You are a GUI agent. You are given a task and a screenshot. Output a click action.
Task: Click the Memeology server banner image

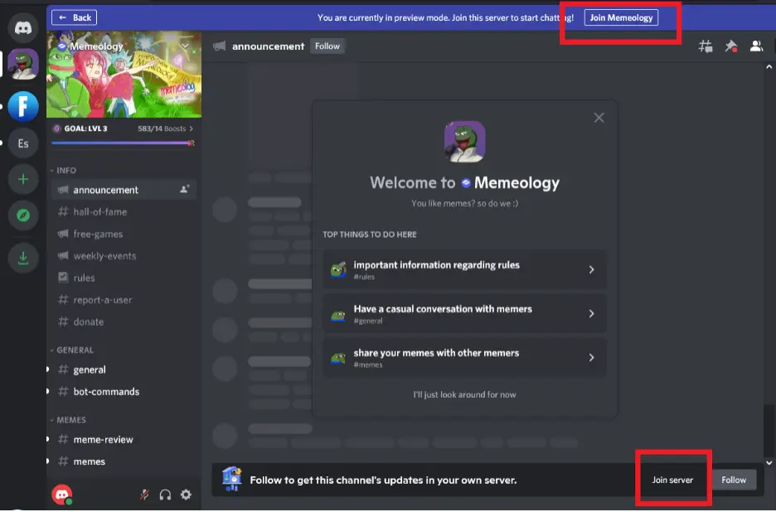coord(124,75)
